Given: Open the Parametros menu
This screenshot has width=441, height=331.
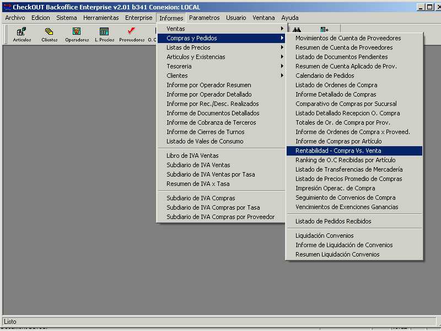Looking at the screenshot, I should click(204, 18).
